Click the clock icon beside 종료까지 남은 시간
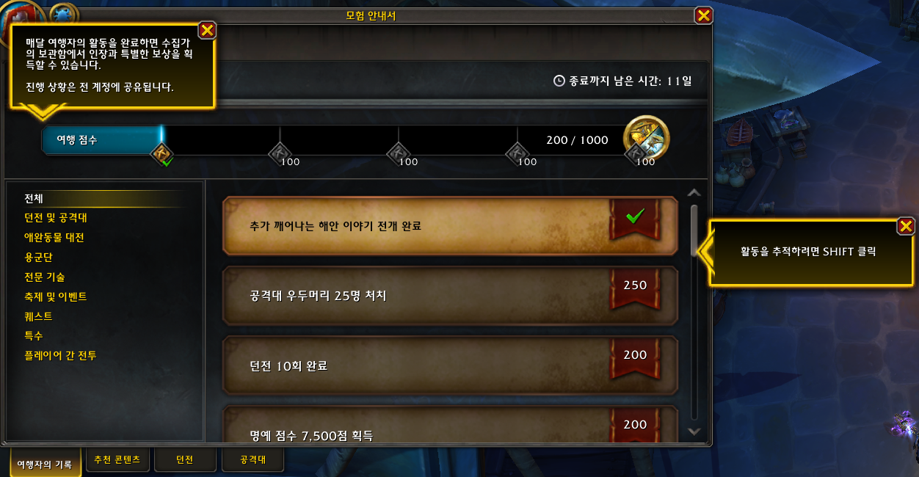The width and height of the screenshot is (919, 477). click(559, 81)
